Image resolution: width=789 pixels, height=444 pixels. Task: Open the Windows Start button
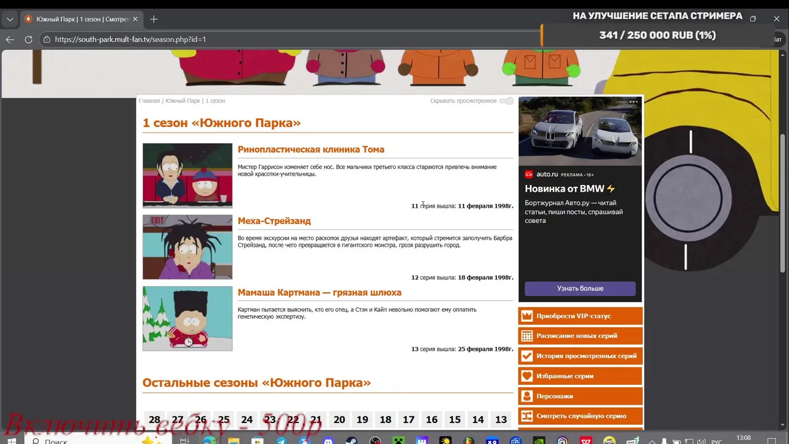pyautogui.click(x=11, y=440)
